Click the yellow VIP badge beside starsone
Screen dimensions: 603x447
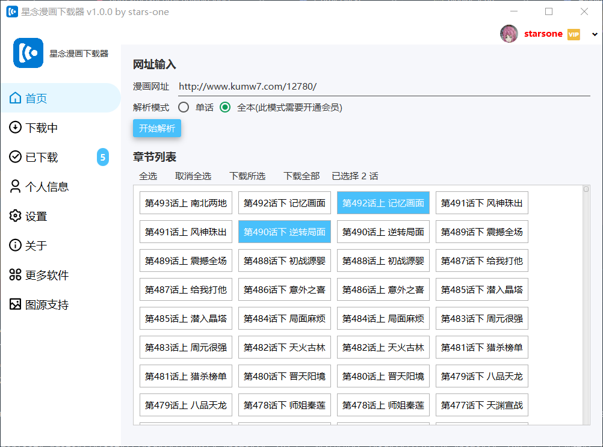pos(573,34)
